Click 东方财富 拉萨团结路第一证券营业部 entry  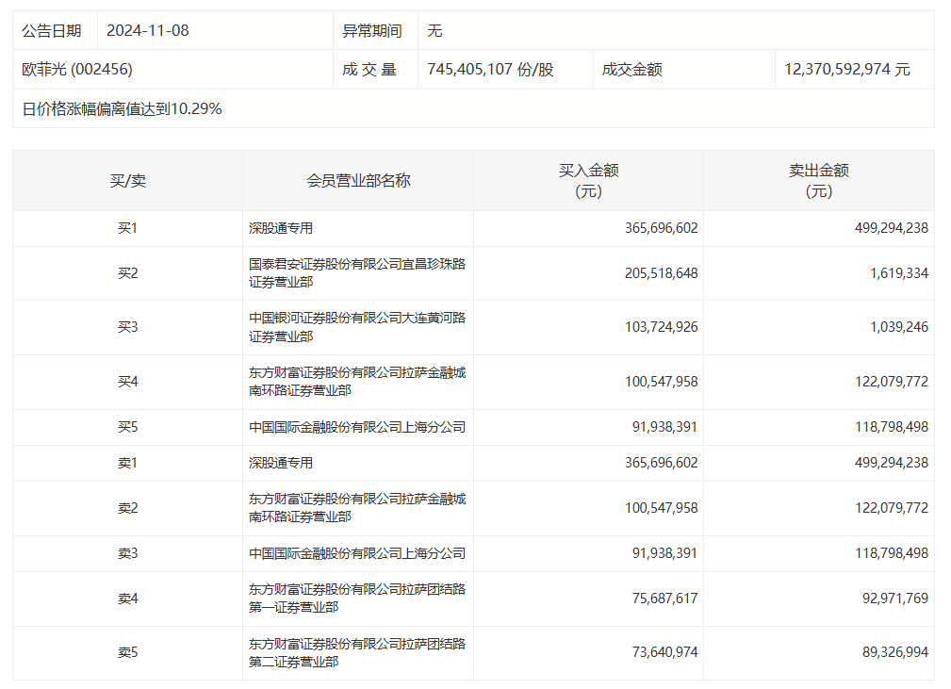(356, 599)
